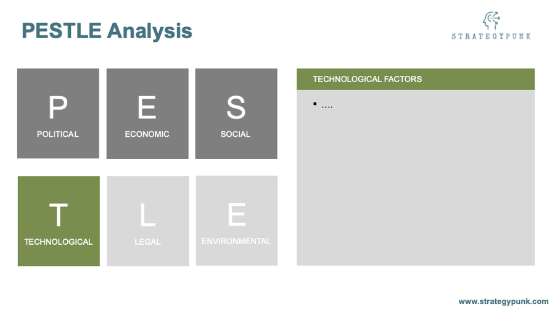Click the large letter P
Image resolution: width=555 pixels, height=312 pixels.
58,107
